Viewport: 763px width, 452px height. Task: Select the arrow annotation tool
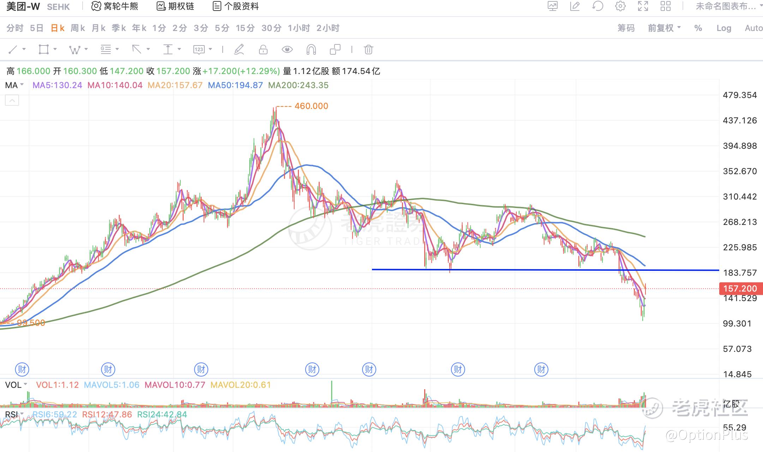(137, 49)
